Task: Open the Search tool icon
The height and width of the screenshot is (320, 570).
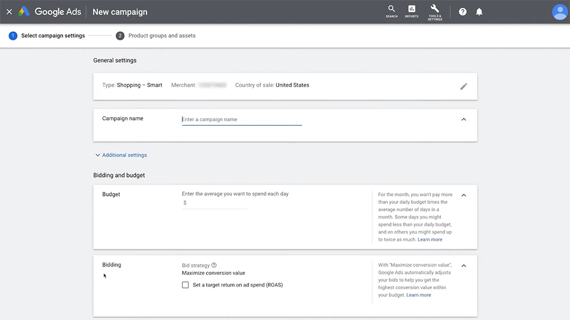Action: click(x=392, y=11)
